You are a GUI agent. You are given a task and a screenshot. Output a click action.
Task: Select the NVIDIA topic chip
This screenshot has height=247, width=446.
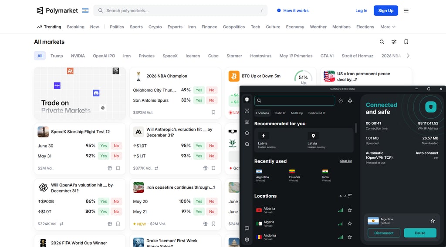click(x=78, y=56)
